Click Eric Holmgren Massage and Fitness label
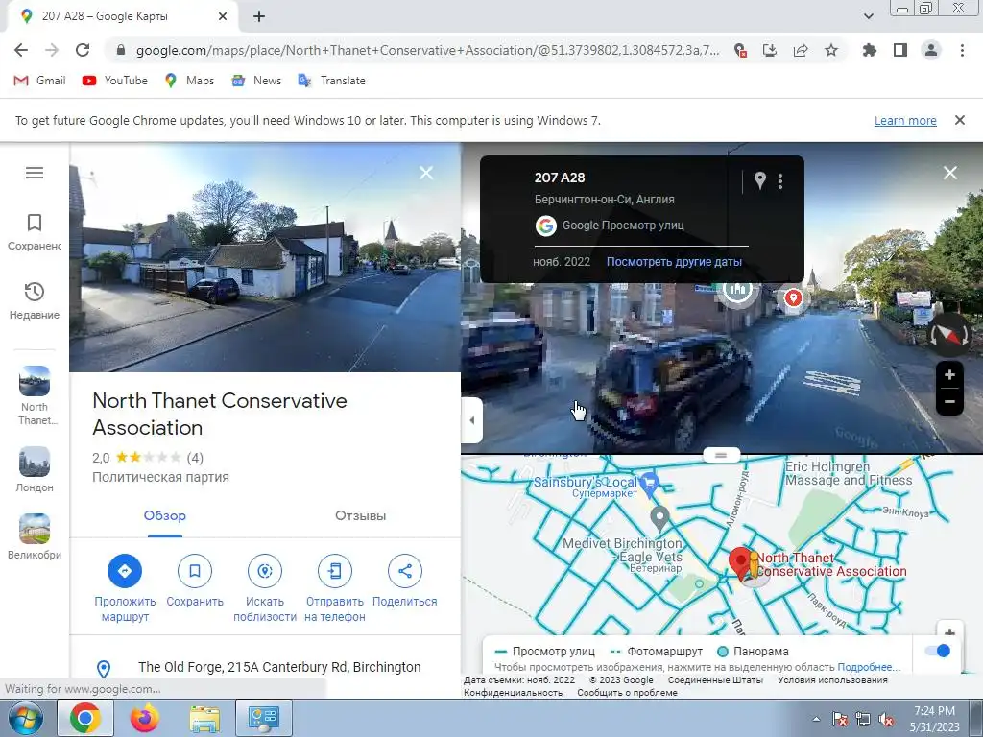983x737 pixels. pos(849,474)
